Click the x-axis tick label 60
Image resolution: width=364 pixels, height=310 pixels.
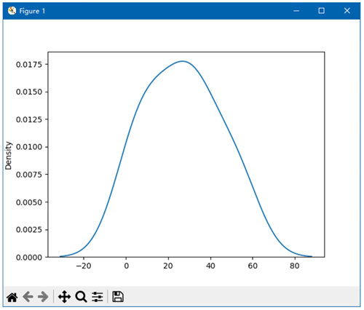click(x=253, y=266)
